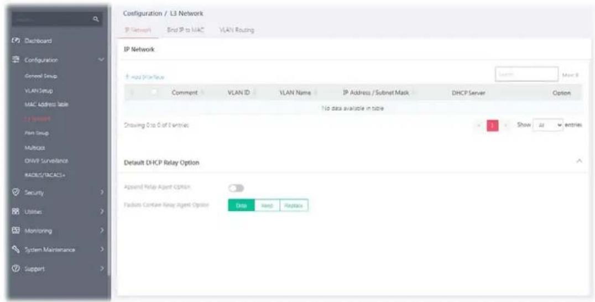This screenshot has height=302, width=595.
Task: Expand the Support menu arrow
Action: pyautogui.click(x=102, y=269)
